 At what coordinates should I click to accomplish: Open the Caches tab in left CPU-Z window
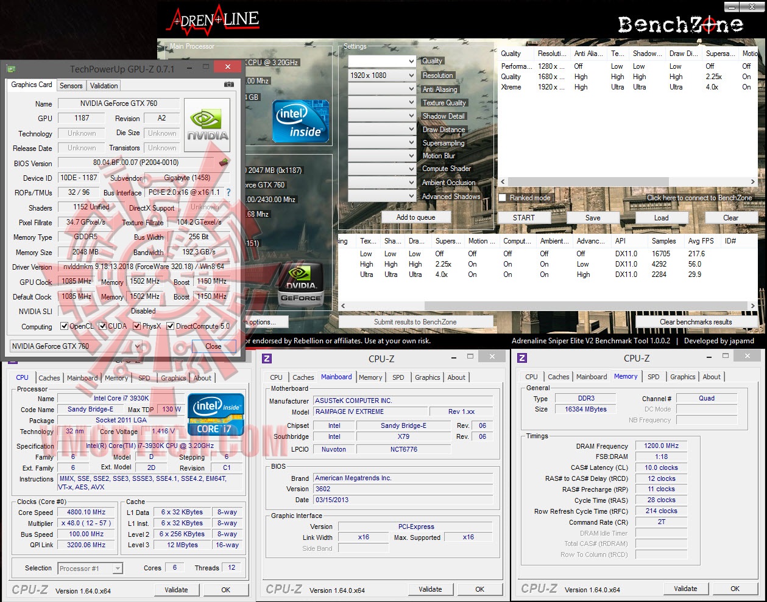tap(49, 378)
